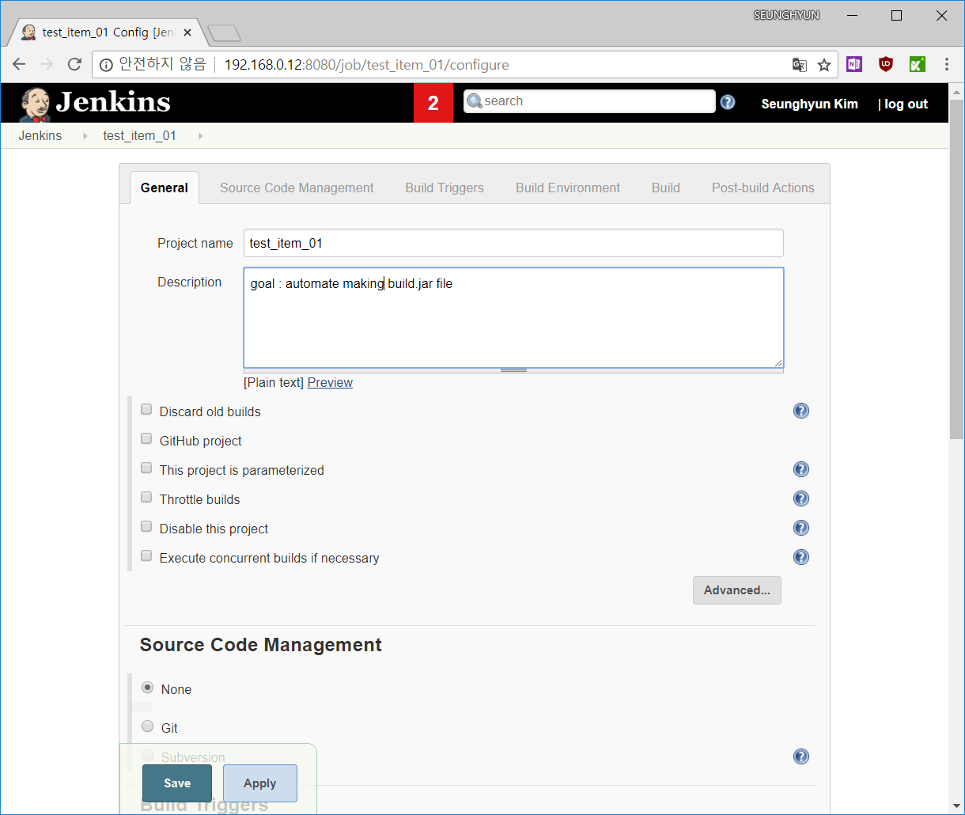Click the translate page icon in address bar
The width and height of the screenshot is (965, 815).
click(x=800, y=65)
